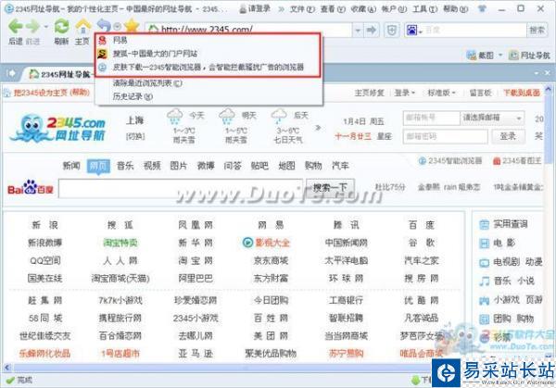
Task: Click the shield security icon
Action: [x=391, y=31]
